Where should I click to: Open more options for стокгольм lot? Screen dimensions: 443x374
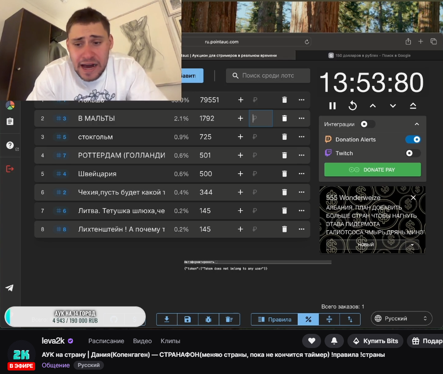tap(302, 137)
